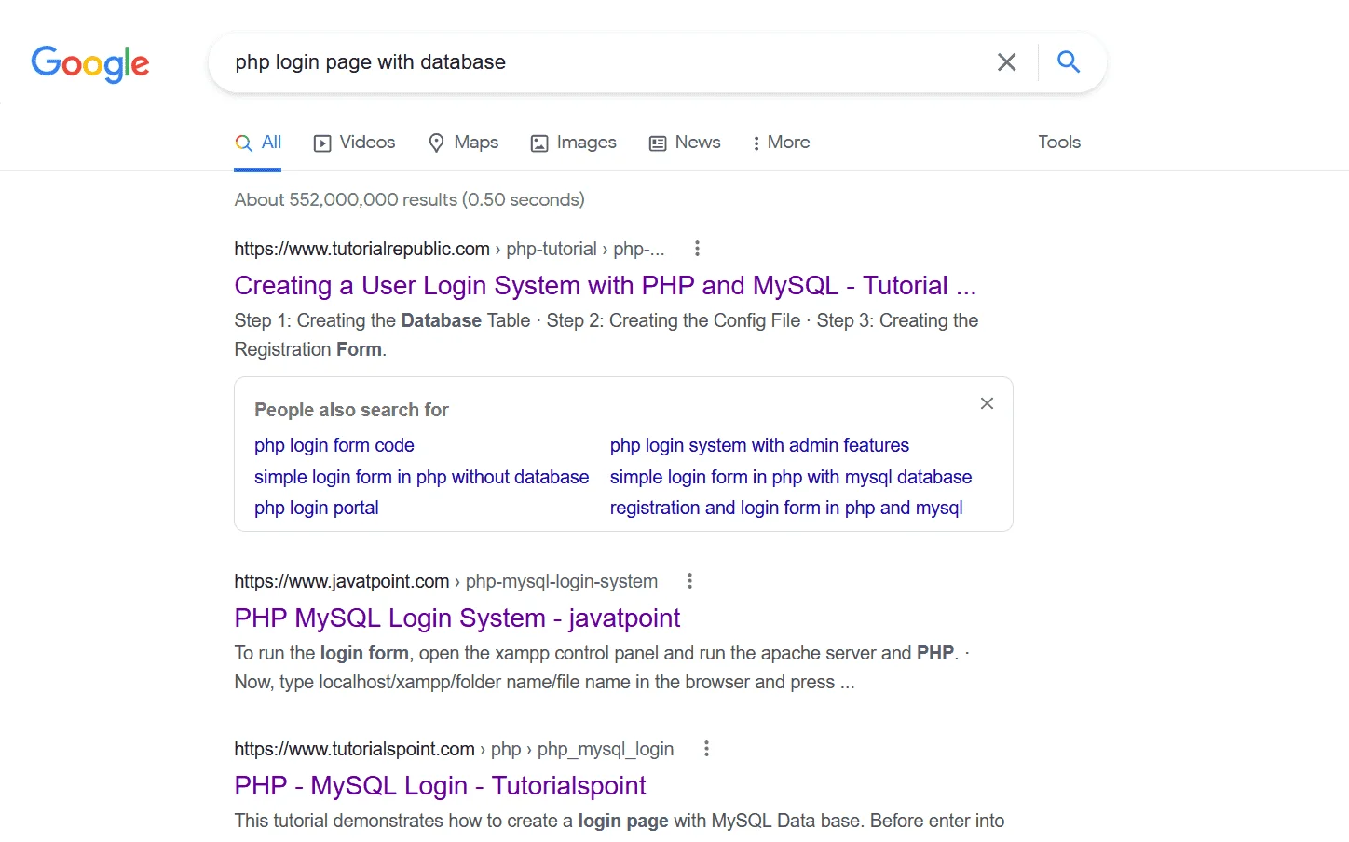
Task: Open the Tools filter options
Action: 1059,143
